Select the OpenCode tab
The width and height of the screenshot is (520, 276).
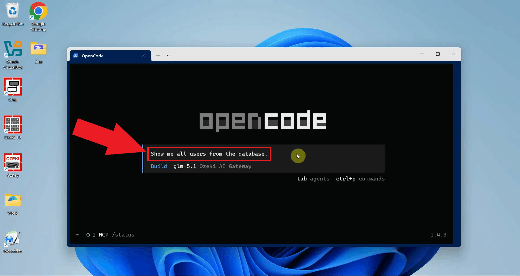coord(110,55)
